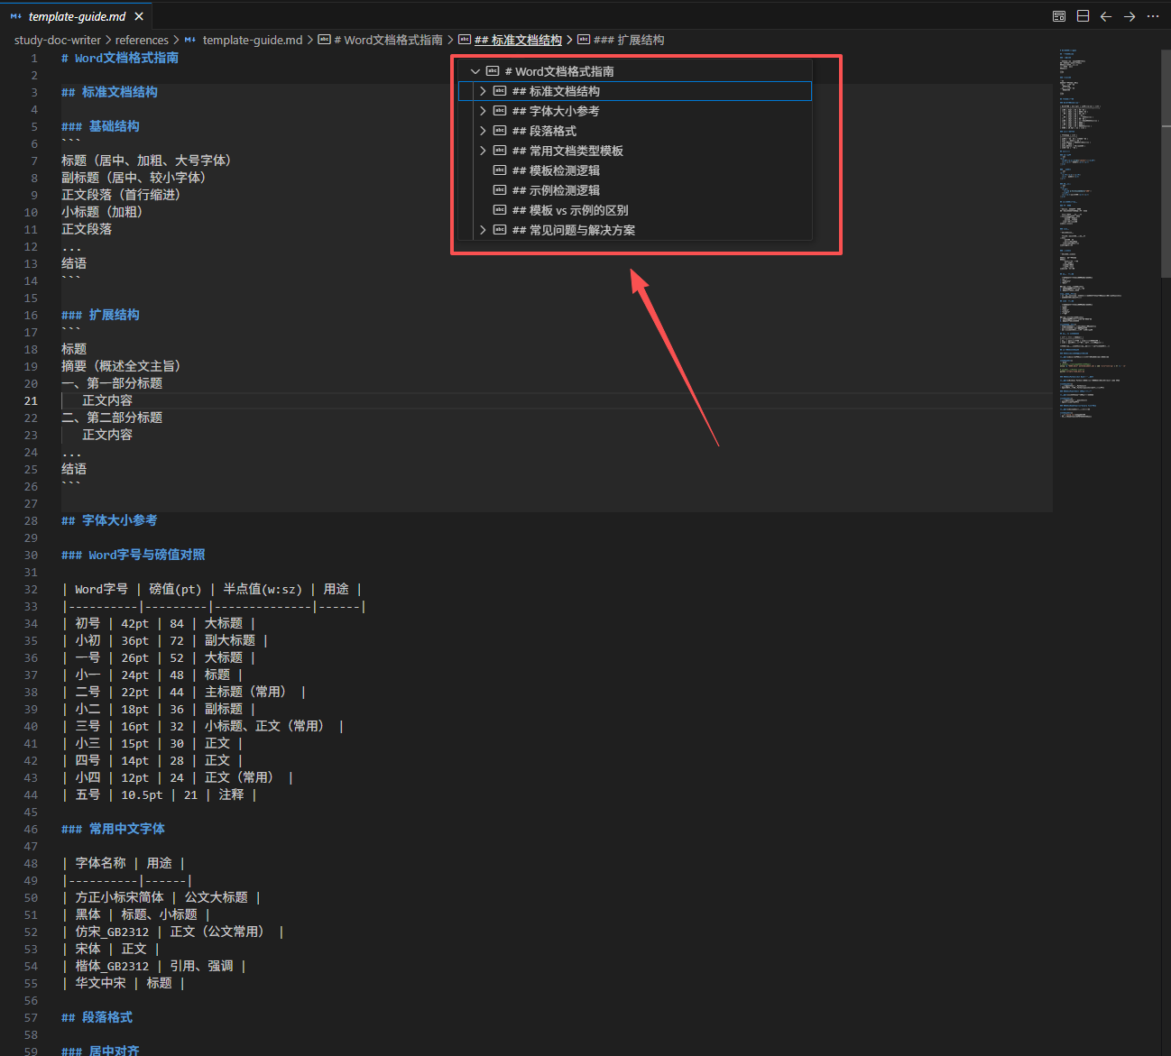Select '## 模板检测逻辑' in the outline dropdown
This screenshot has width=1171, height=1056.
[635, 170]
